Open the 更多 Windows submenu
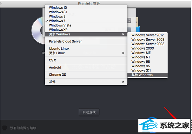Viewport: 192px width, 134px height. tap(86, 34)
